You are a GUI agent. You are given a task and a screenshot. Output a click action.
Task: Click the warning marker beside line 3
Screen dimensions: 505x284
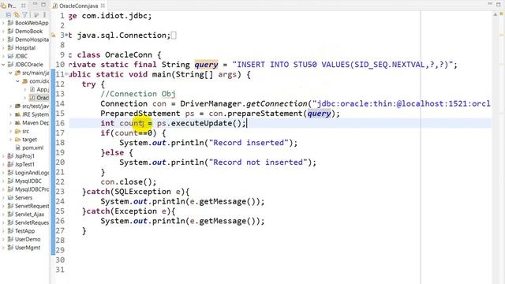coord(54,35)
